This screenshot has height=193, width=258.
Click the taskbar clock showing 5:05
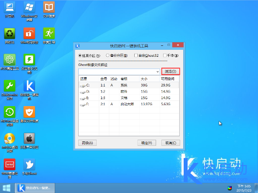click(244, 188)
